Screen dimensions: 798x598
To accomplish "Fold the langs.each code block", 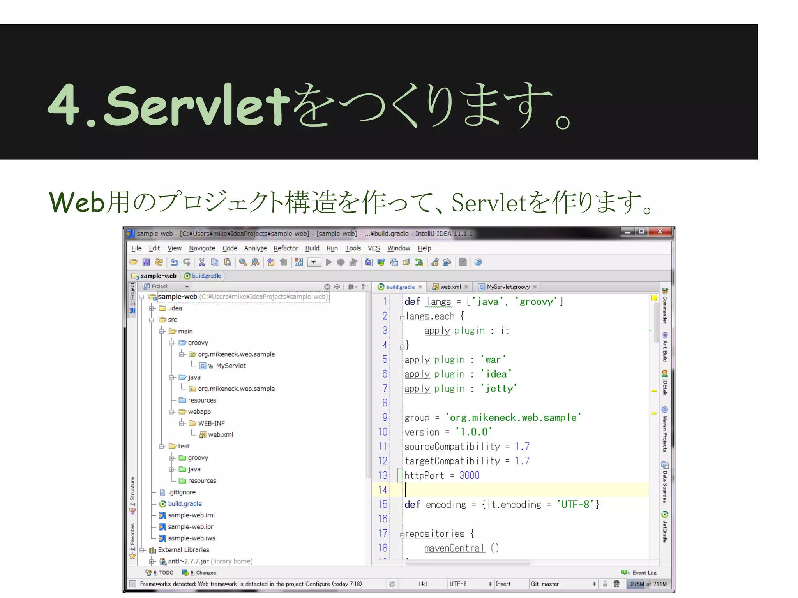I will coord(402,317).
